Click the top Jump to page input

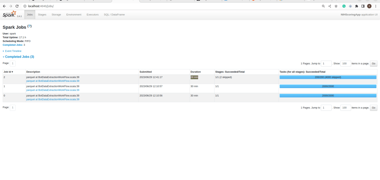[326, 64]
